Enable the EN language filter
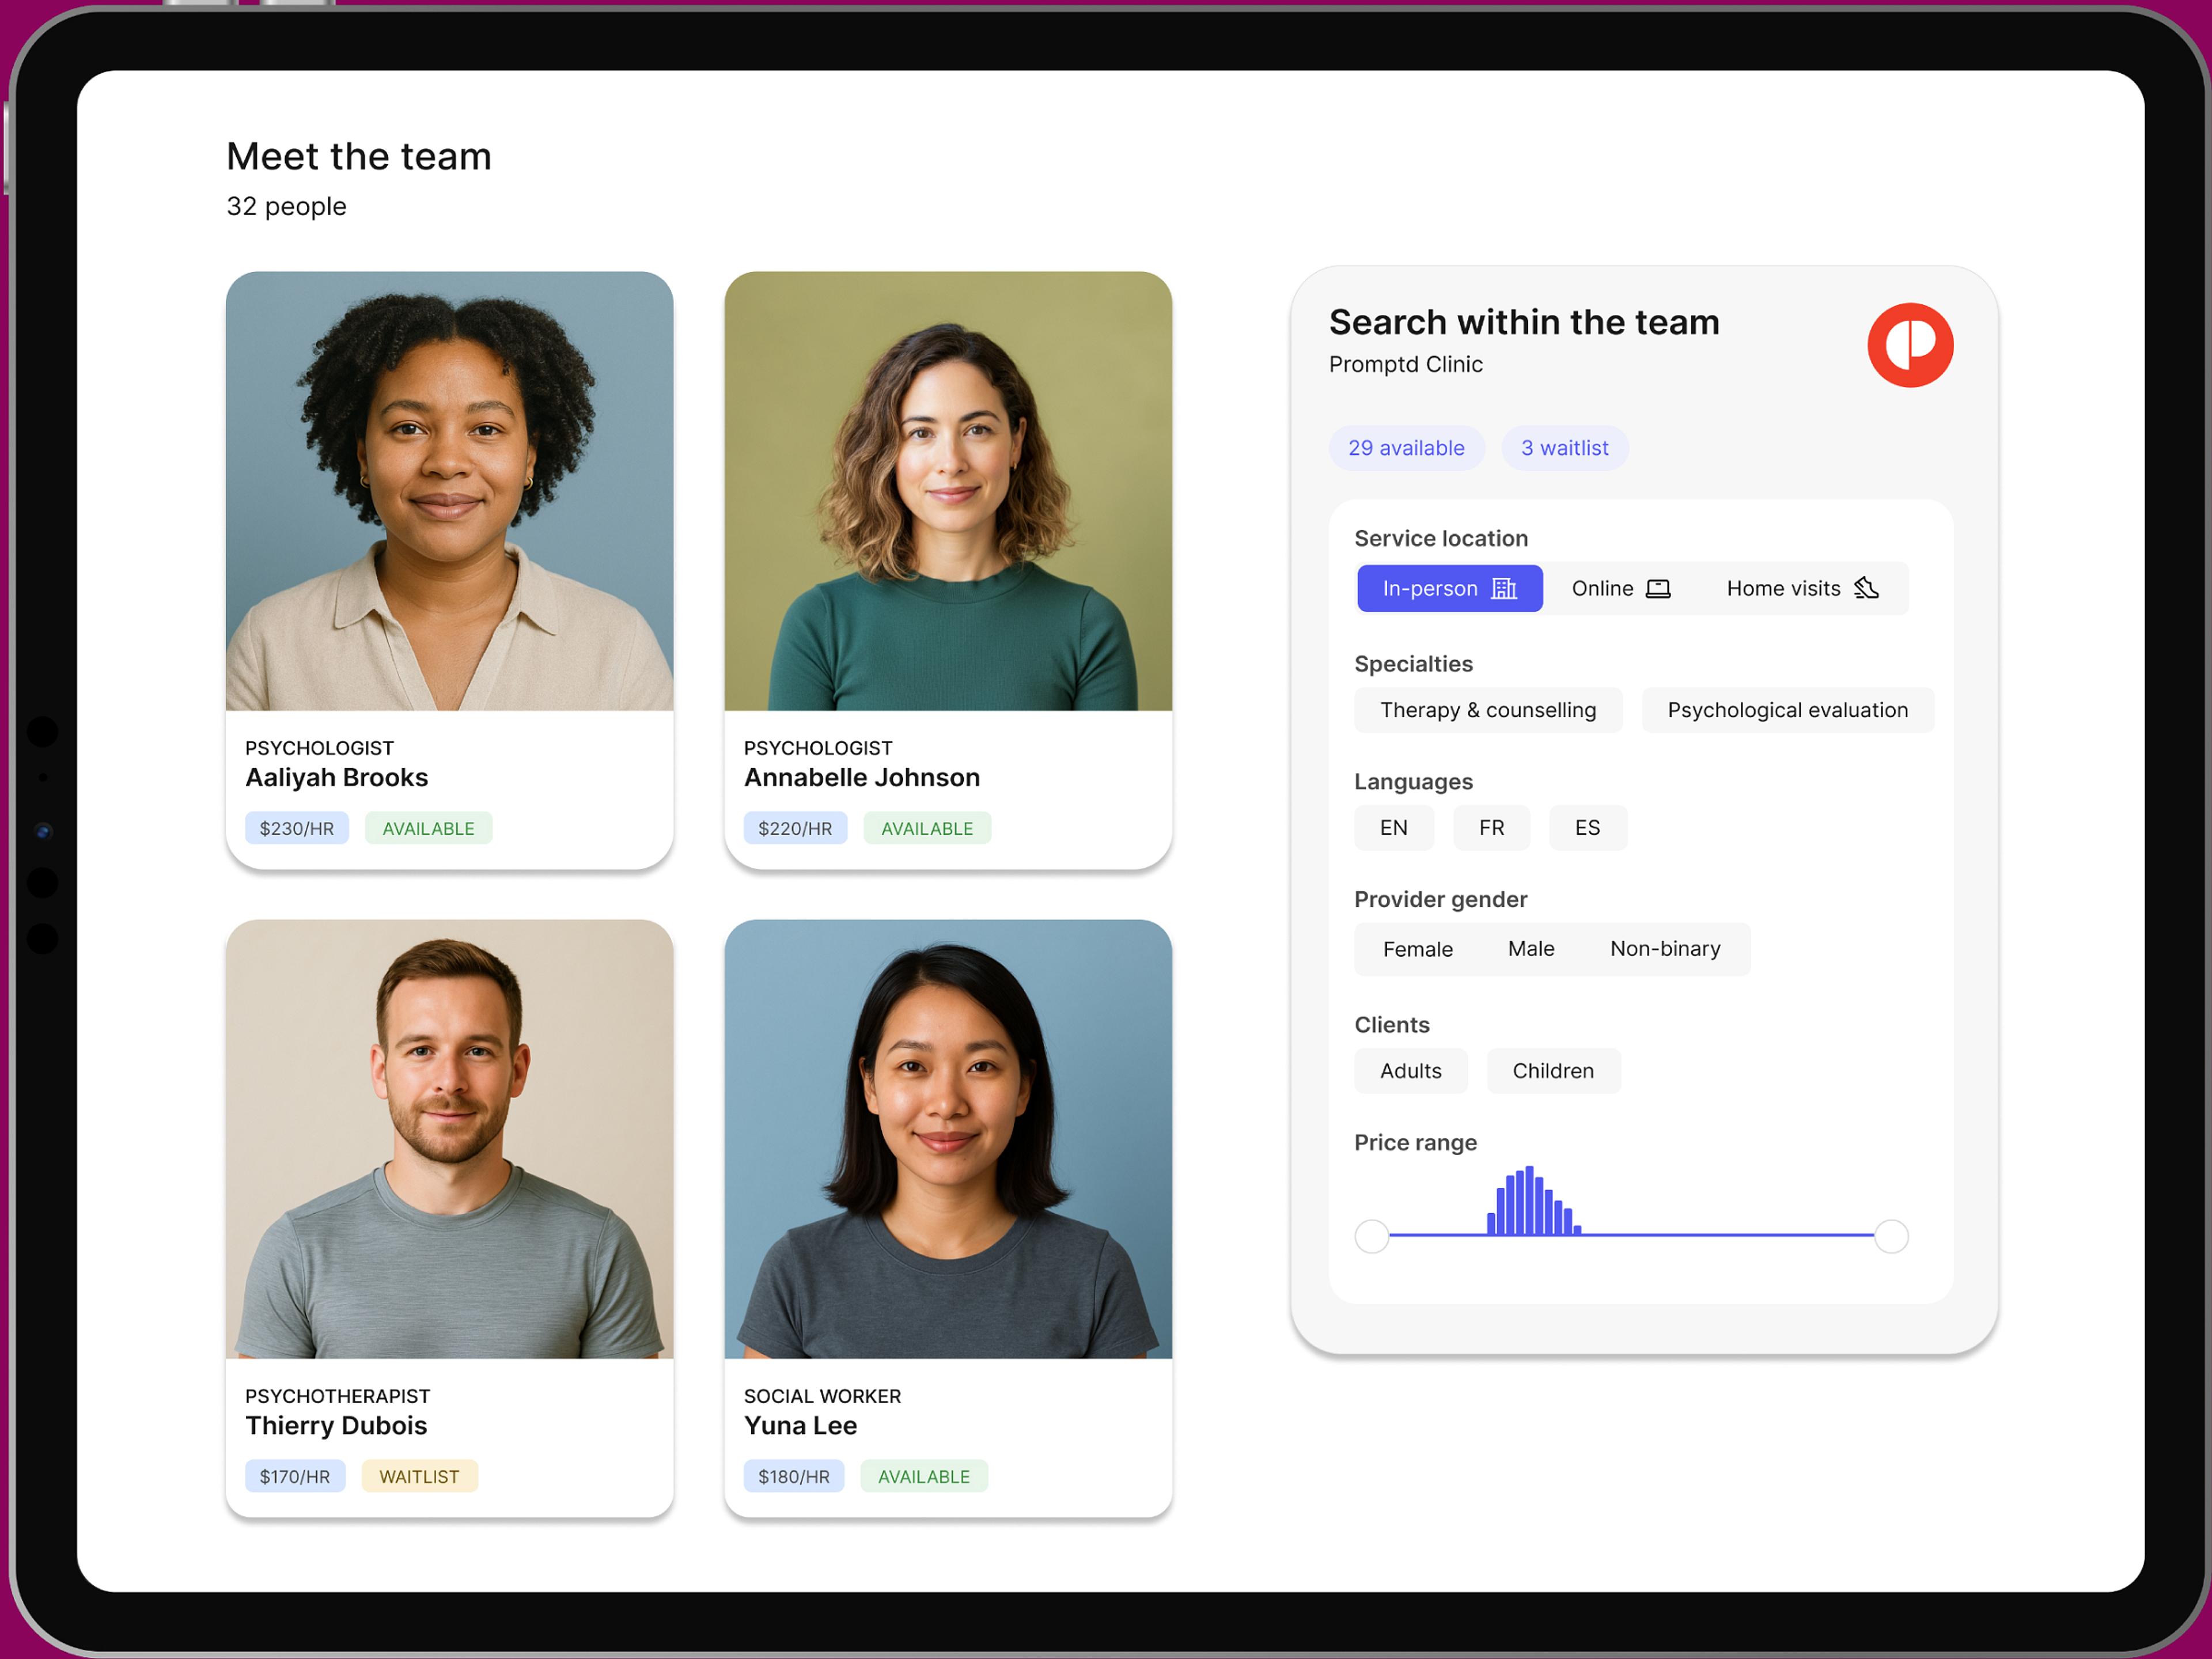 pos(1392,828)
